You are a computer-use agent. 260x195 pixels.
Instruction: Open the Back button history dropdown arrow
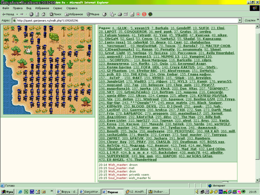tap(17, 14)
